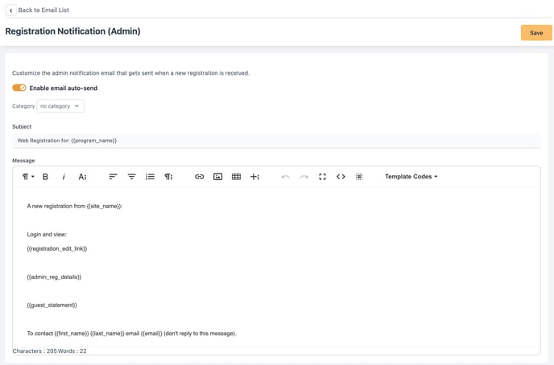Insert an image into the message

pyautogui.click(x=217, y=177)
